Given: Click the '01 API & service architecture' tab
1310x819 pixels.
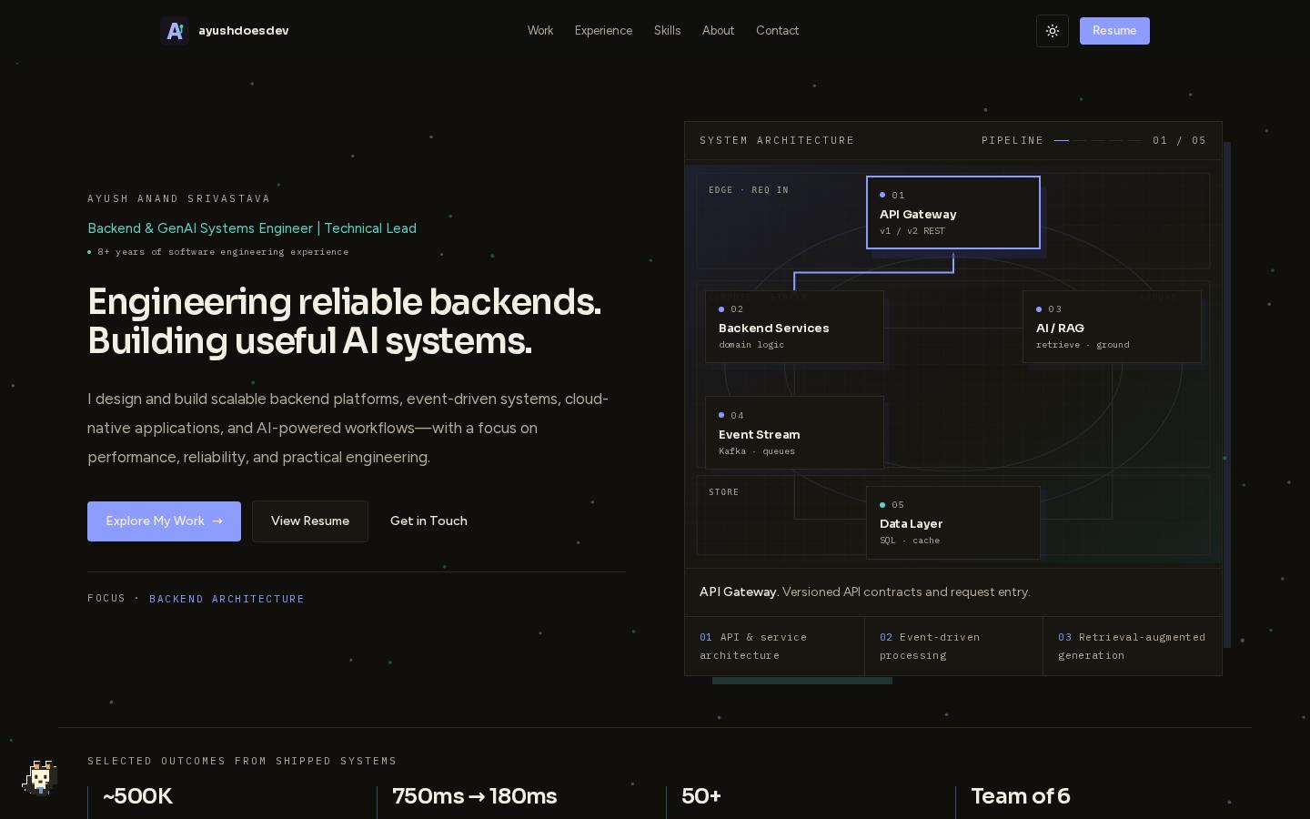Looking at the screenshot, I should (x=774, y=646).
